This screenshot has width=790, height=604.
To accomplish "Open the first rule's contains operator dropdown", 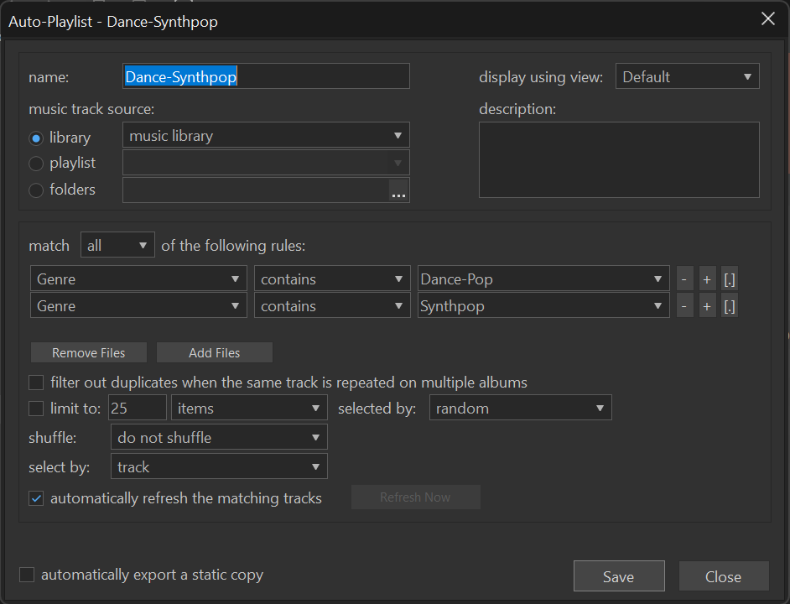I will [332, 279].
